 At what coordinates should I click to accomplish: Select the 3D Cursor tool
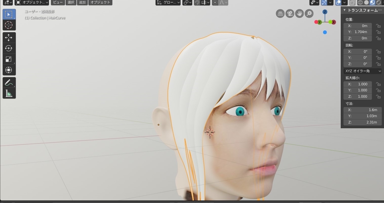pos(9,25)
